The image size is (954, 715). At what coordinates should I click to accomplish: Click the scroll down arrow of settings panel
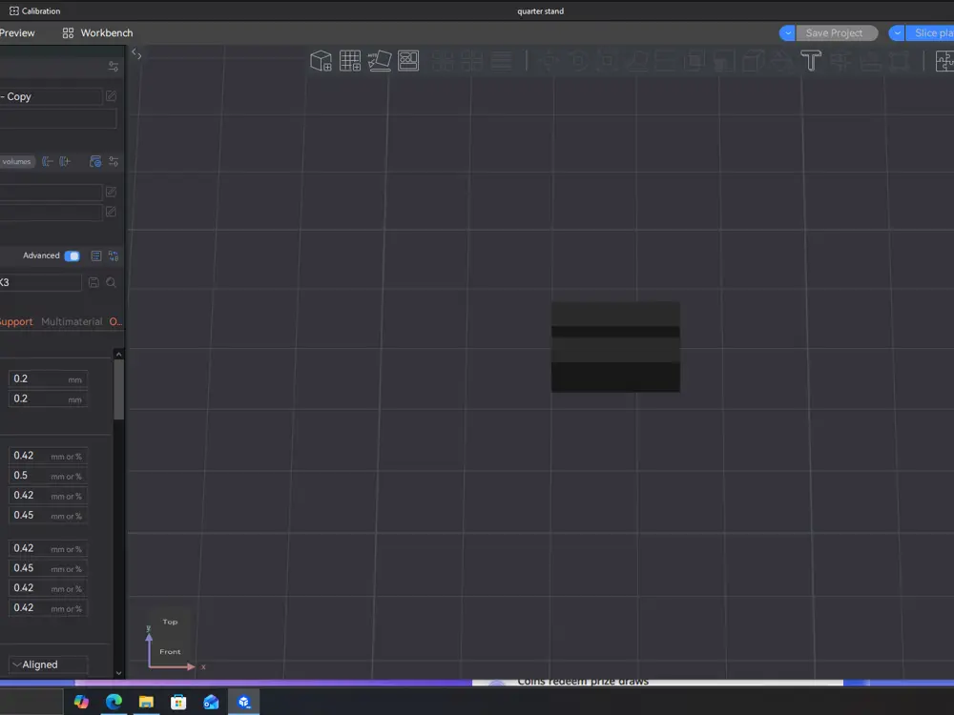coord(118,673)
